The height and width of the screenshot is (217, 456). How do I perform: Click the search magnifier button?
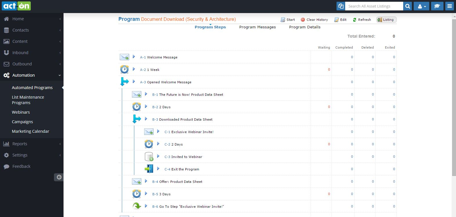pos(408,6)
